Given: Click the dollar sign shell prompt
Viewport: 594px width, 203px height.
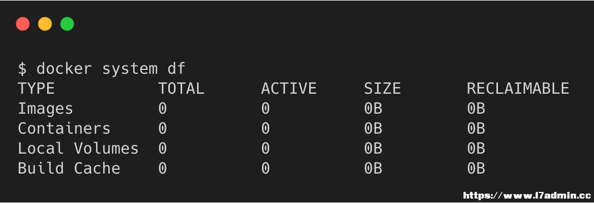Looking at the screenshot, I should point(22,69).
